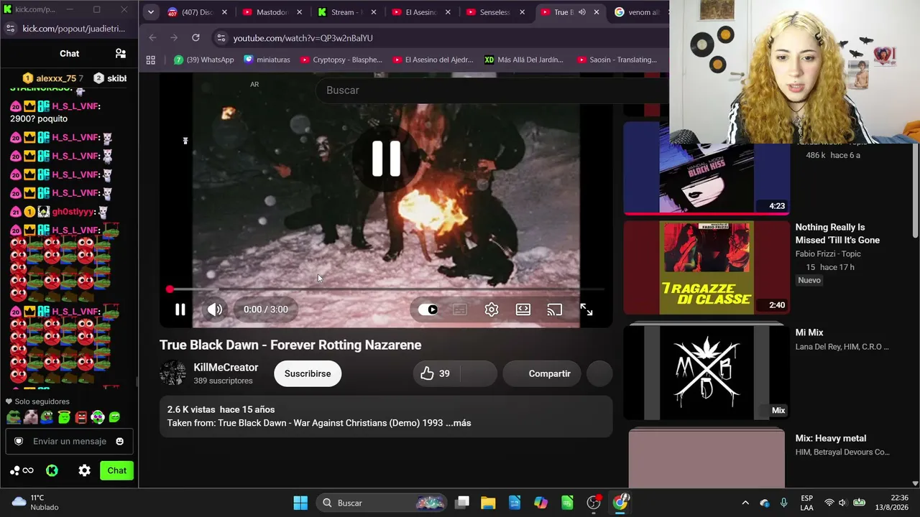The image size is (920, 517).
Task: Click the green Kick logo button
Action: [x=52, y=471]
